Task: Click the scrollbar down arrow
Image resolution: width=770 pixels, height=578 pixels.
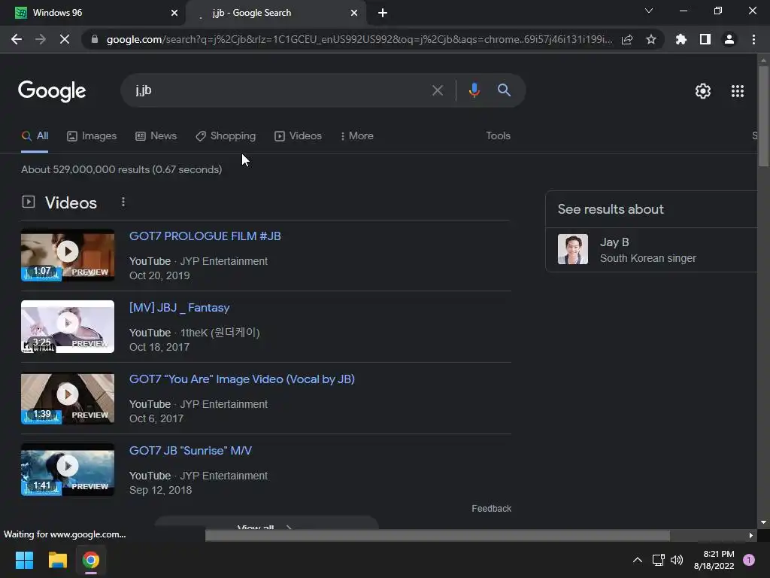Action: coord(763,522)
